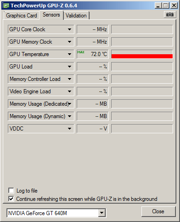Close window with title bar X
Image resolution: width=180 pixels, height=222 pixels.
(174, 6)
